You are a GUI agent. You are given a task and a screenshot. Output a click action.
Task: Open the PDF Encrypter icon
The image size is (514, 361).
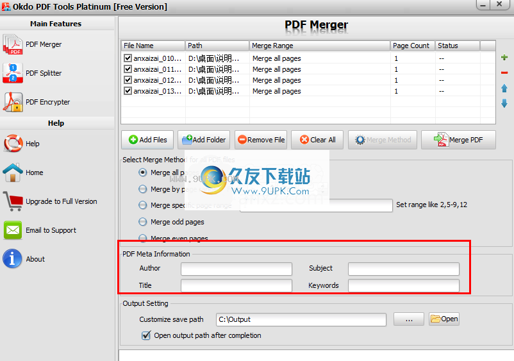click(x=13, y=102)
